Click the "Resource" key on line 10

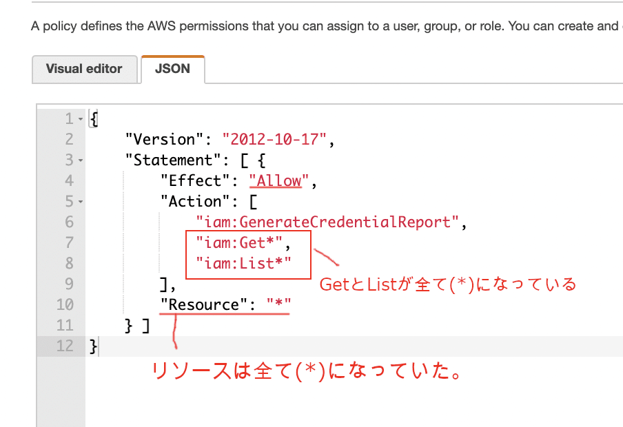(204, 304)
